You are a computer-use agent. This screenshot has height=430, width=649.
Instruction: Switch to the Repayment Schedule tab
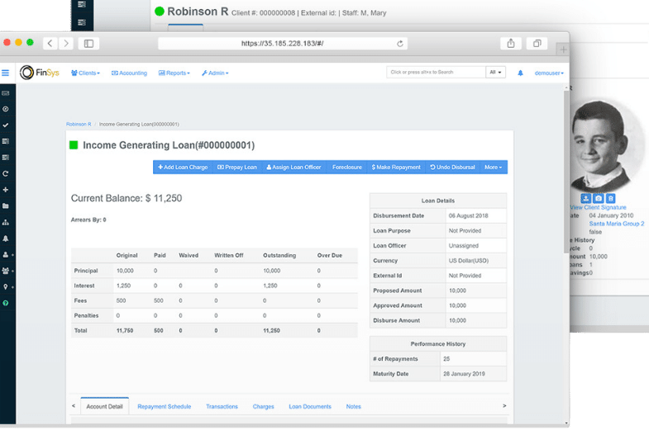coord(164,406)
